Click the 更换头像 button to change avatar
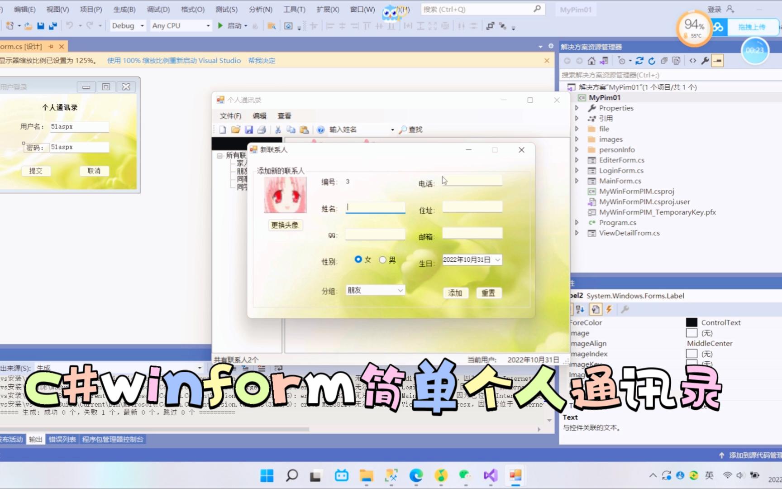This screenshot has width=782, height=489. point(285,225)
